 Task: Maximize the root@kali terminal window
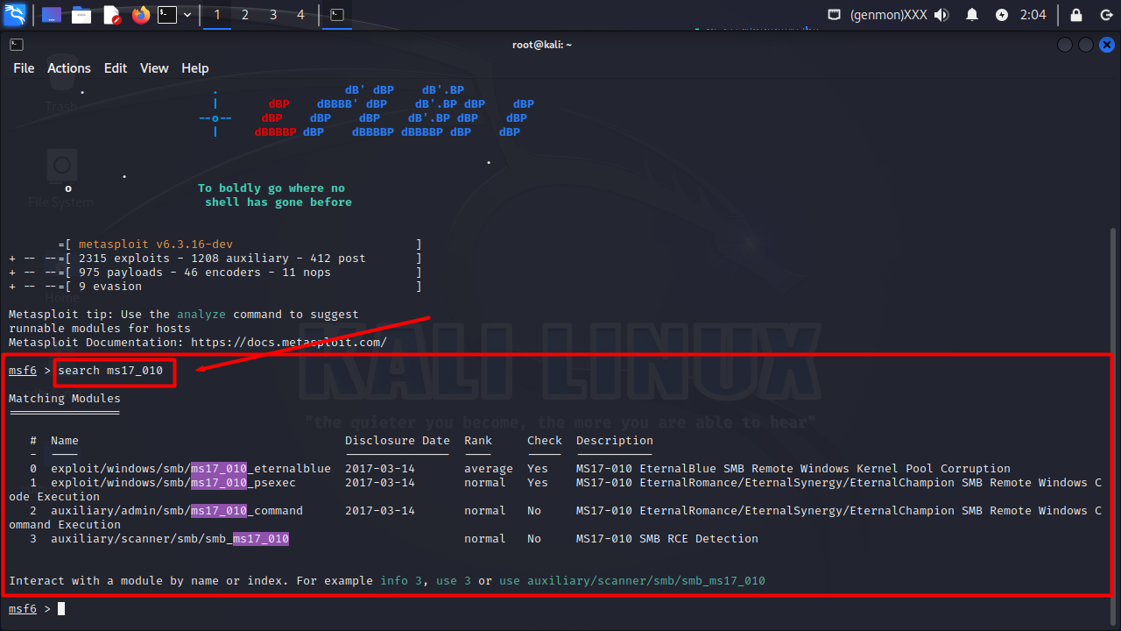tap(1086, 45)
